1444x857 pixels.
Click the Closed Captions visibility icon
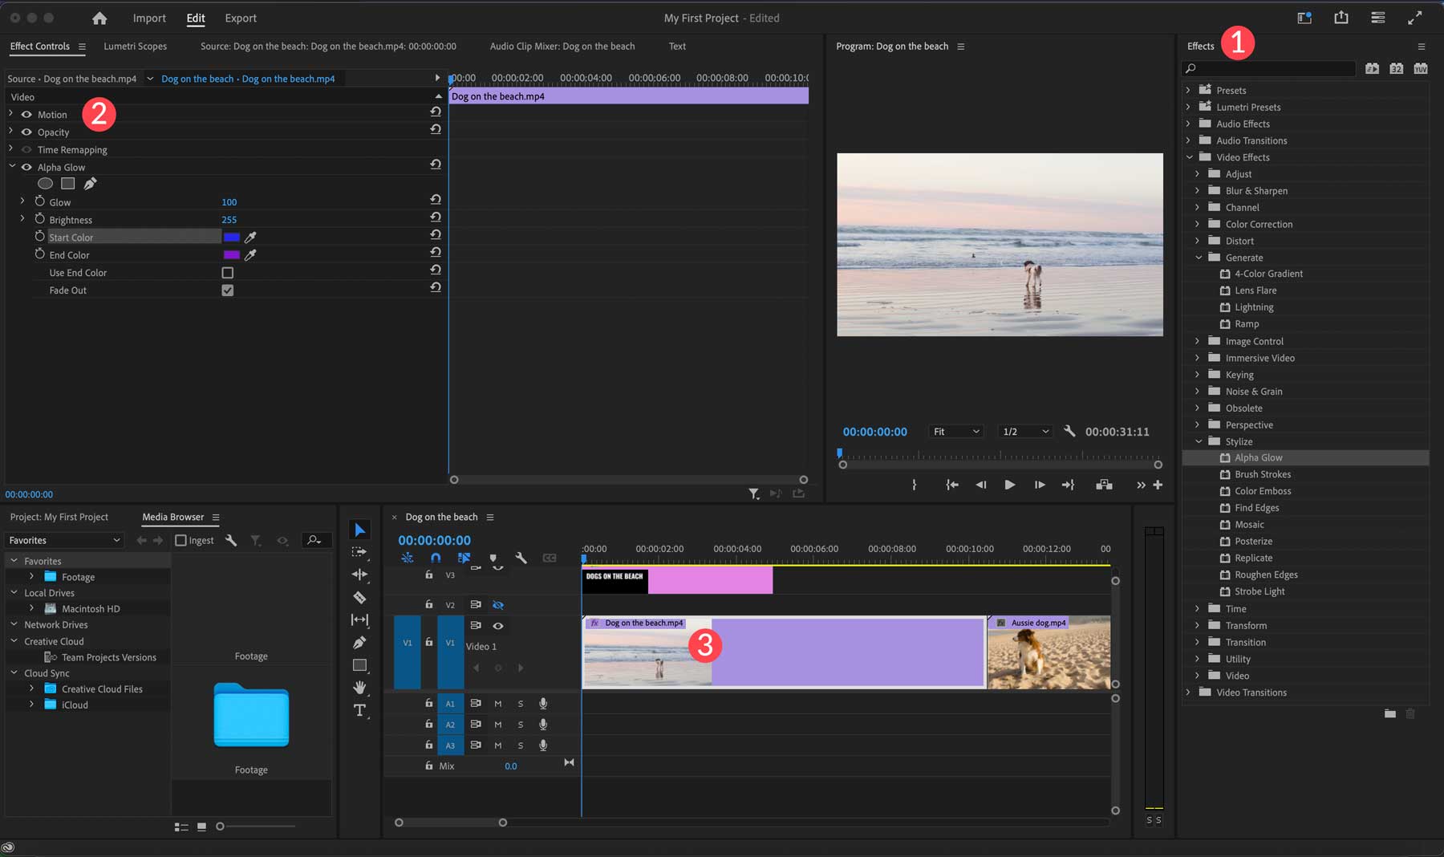(550, 558)
